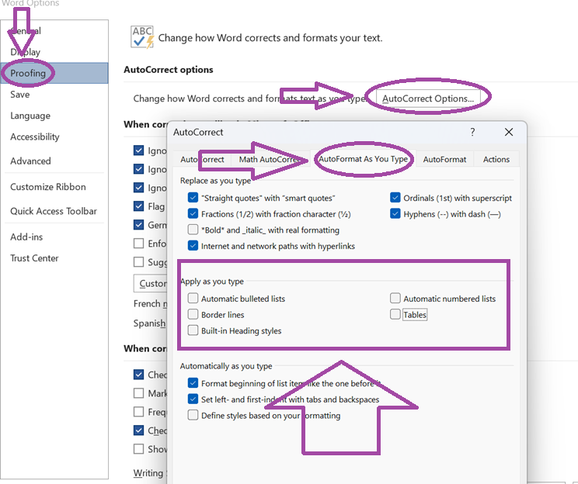Open Trust Center category
The height and width of the screenshot is (484, 578).
click(34, 258)
